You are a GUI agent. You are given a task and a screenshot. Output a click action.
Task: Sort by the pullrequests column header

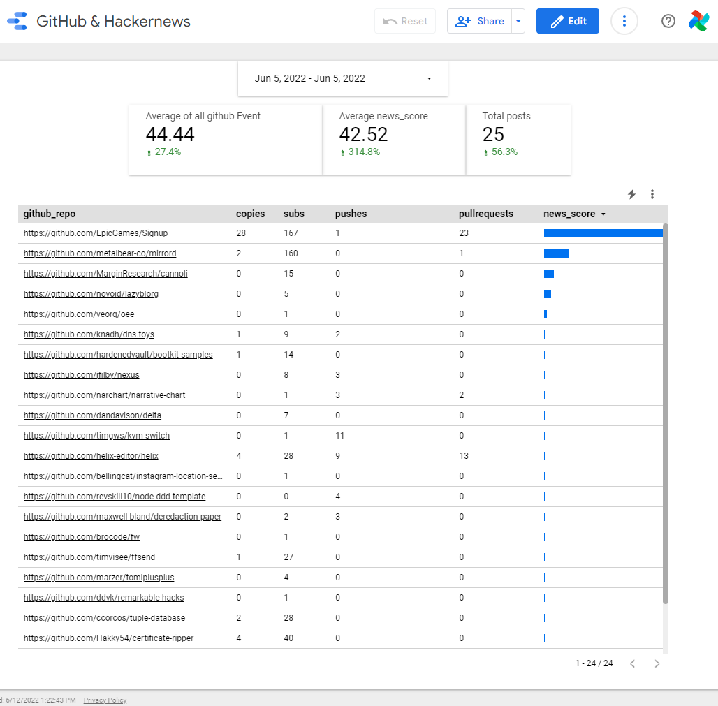click(486, 214)
